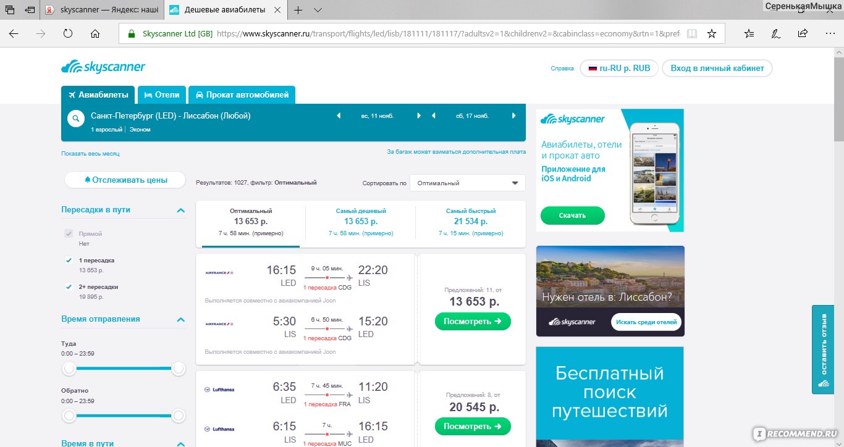This screenshot has height=447, width=844.
Task: Open new browser tab plus icon
Action: click(x=298, y=10)
